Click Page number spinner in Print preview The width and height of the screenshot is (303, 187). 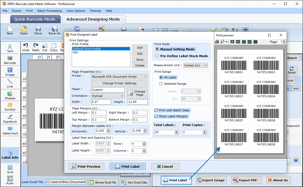coord(284,42)
